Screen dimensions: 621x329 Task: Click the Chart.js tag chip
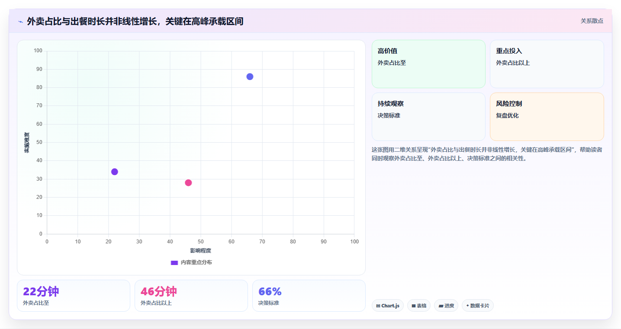click(388, 306)
